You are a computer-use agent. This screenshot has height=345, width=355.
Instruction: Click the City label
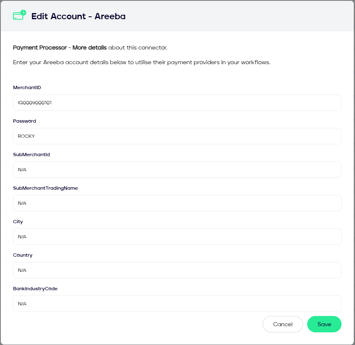click(18, 222)
